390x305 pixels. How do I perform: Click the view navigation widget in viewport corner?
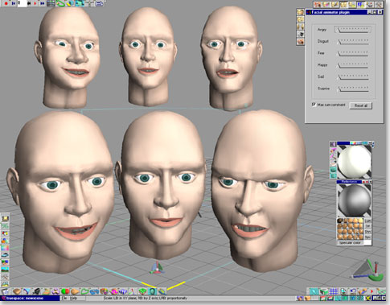[367, 271]
